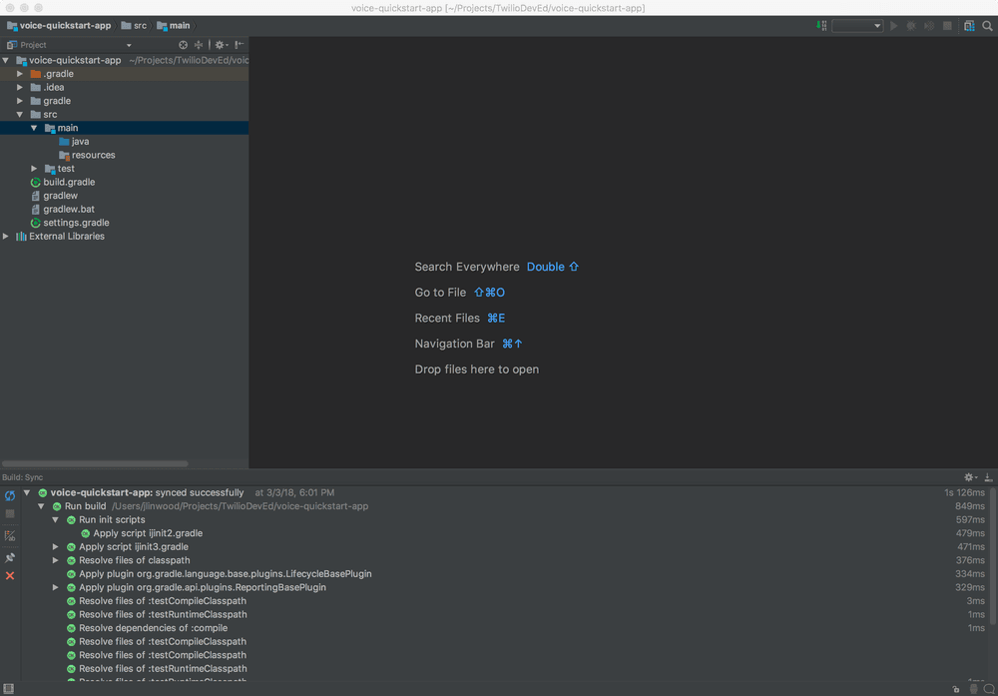Click the horizontal scrollbar below Project tree
The width and height of the screenshot is (998, 696).
95,462
